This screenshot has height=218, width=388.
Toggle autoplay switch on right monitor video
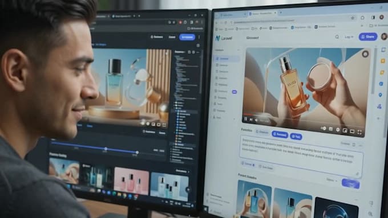[x=324, y=128]
